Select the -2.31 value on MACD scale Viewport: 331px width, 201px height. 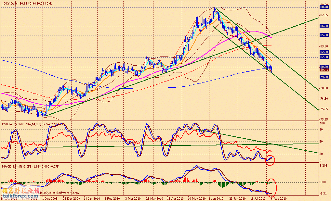pos(323,194)
